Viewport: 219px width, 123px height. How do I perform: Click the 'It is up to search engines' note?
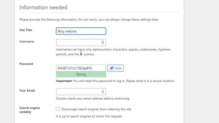click(89, 116)
